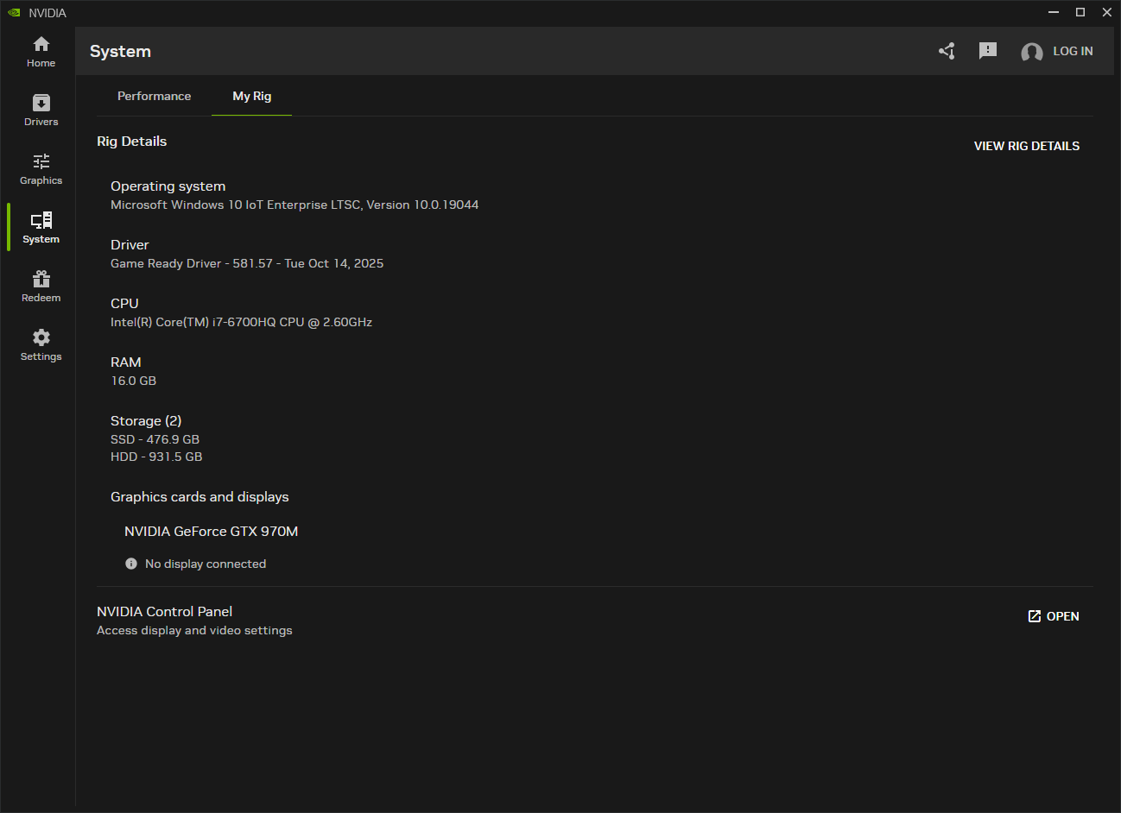Click the SSD - 476.9 GB entry
The height and width of the screenshot is (813, 1121).
click(155, 439)
